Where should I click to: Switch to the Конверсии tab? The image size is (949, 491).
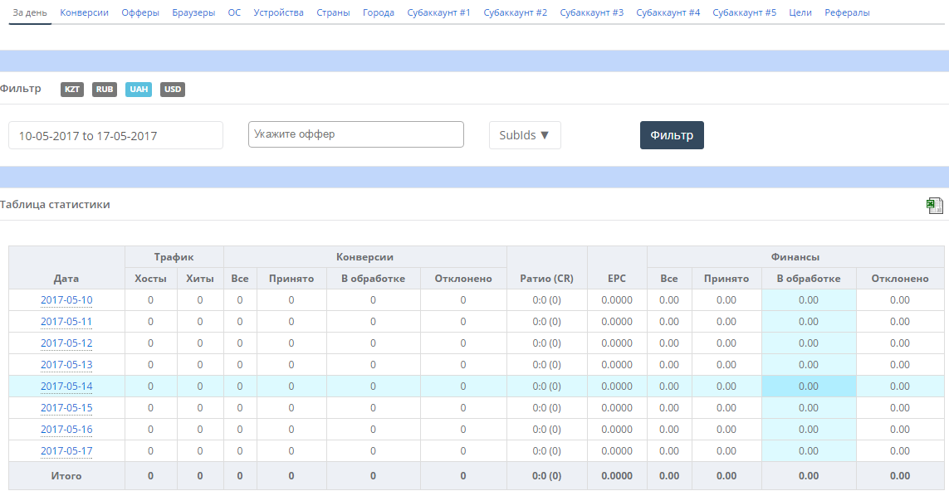click(85, 12)
